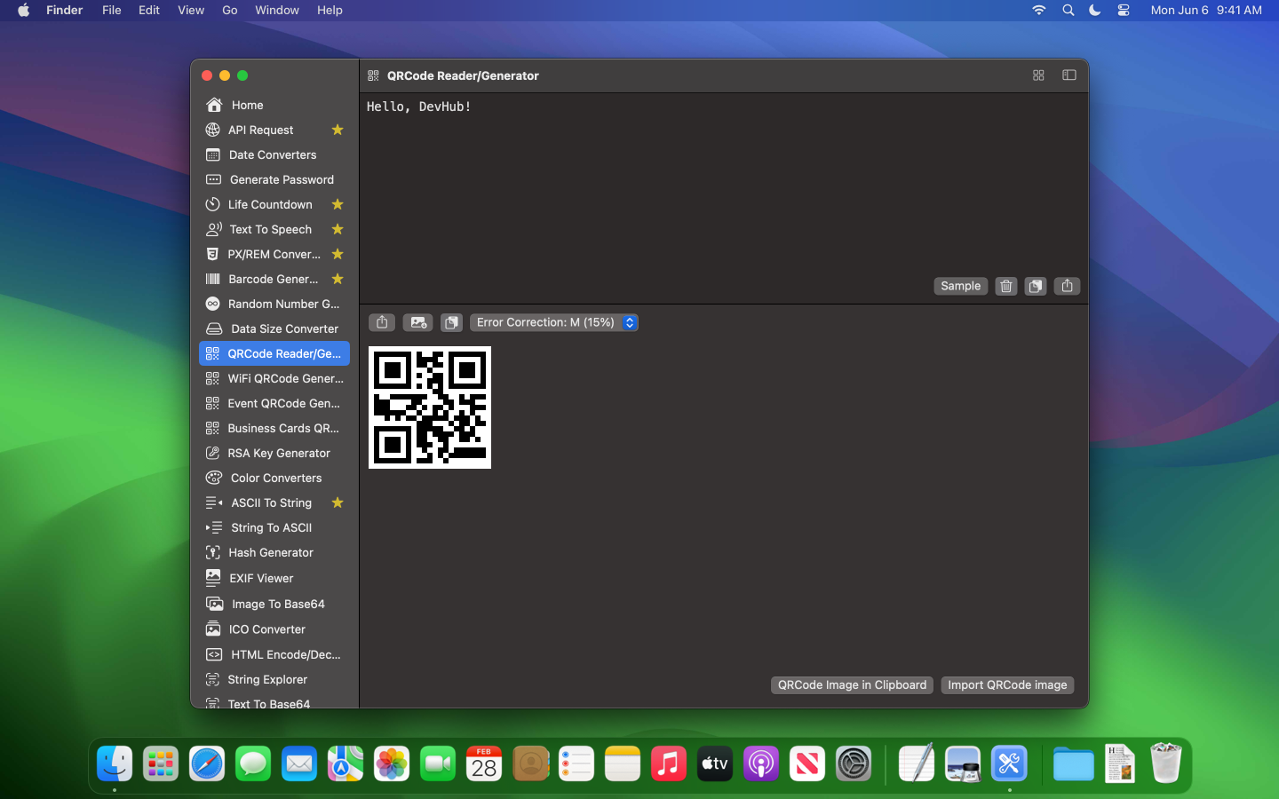The width and height of the screenshot is (1279, 799).
Task: Click the generated QR code image
Action: (430, 407)
